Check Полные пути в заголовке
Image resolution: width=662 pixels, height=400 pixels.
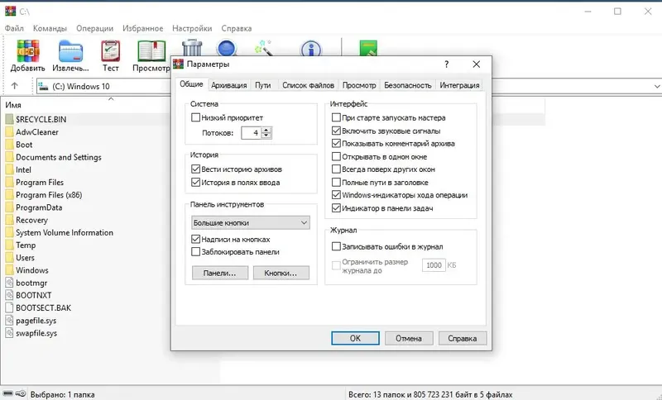[336, 182]
